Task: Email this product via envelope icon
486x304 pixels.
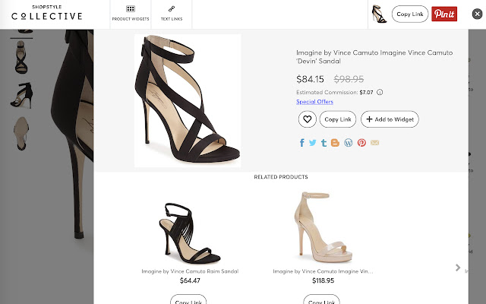Action: [374, 143]
